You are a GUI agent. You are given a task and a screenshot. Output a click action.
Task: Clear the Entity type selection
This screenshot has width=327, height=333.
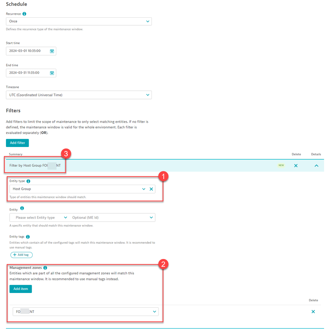click(151, 189)
